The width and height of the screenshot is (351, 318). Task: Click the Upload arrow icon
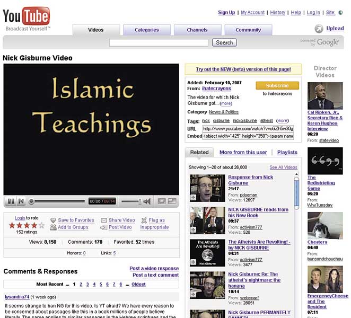(x=319, y=29)
